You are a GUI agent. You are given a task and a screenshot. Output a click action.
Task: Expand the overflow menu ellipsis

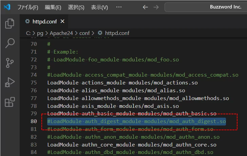pos(119,7)
